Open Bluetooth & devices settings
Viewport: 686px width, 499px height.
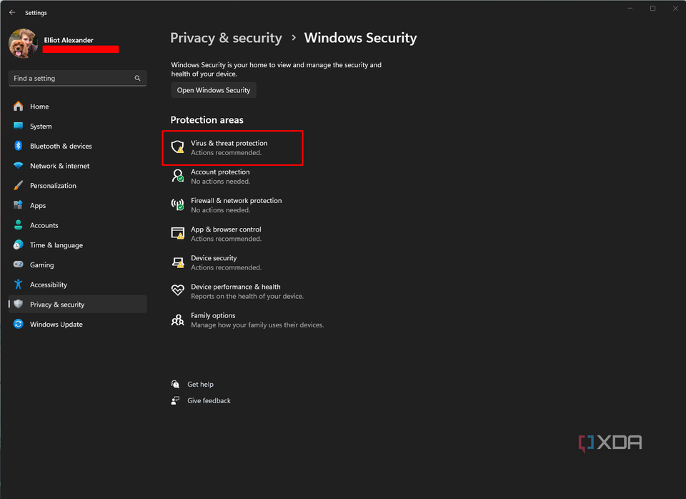coord(77,146)
